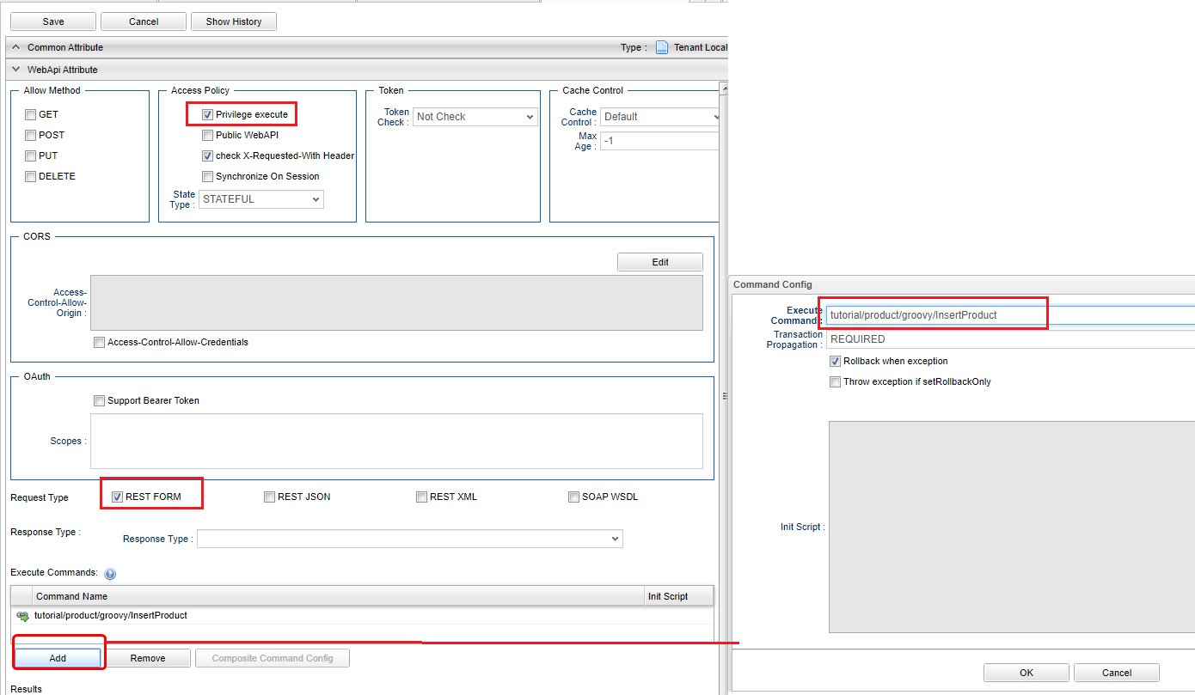Enable the PUT method checkbox
This screenshot has height=695, width=1195.
point(31,155)
